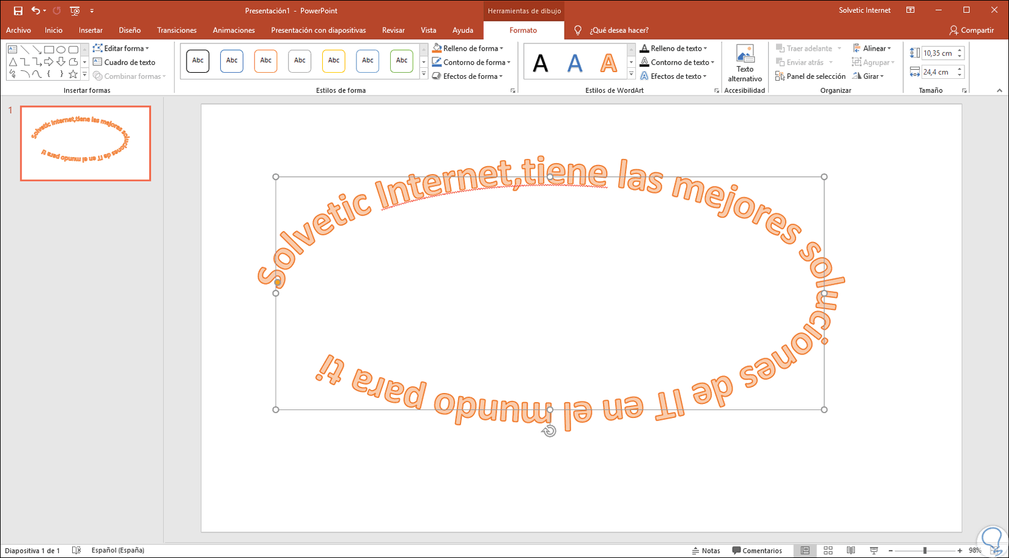This screenshot has width=1009, height=558.
Task: Apply the black outlined Abc shape style
Action: [198, 61]
